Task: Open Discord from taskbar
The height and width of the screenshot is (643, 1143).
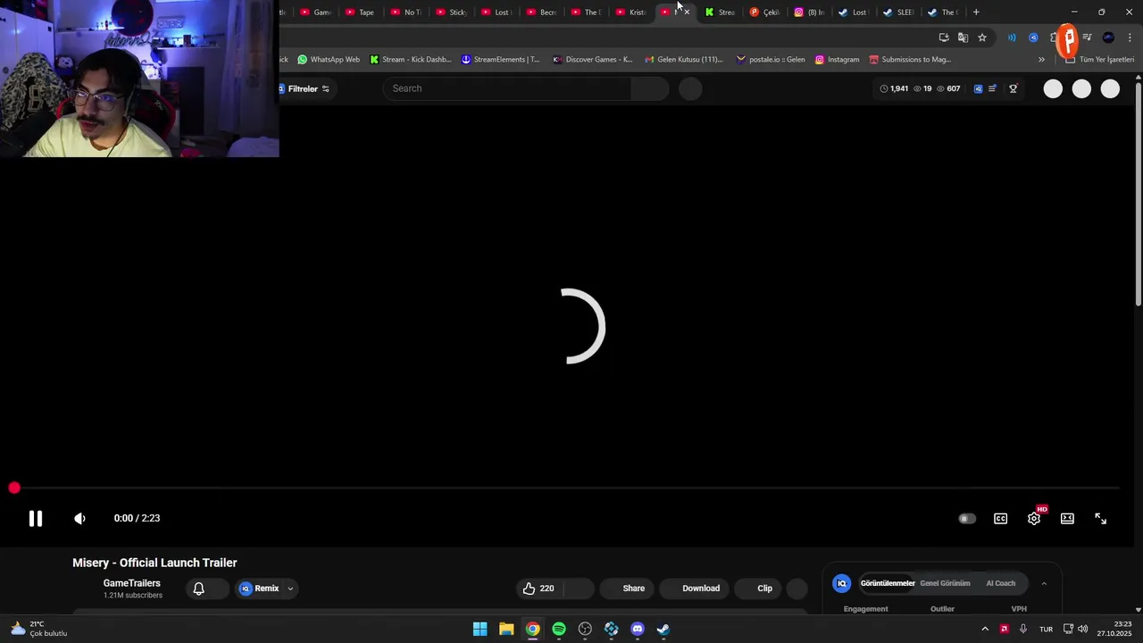Action: [638, 629]
